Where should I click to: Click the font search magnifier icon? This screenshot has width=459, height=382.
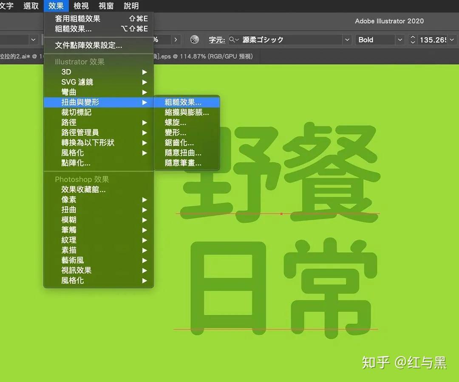pyautogui.click(x=233, y=39)
